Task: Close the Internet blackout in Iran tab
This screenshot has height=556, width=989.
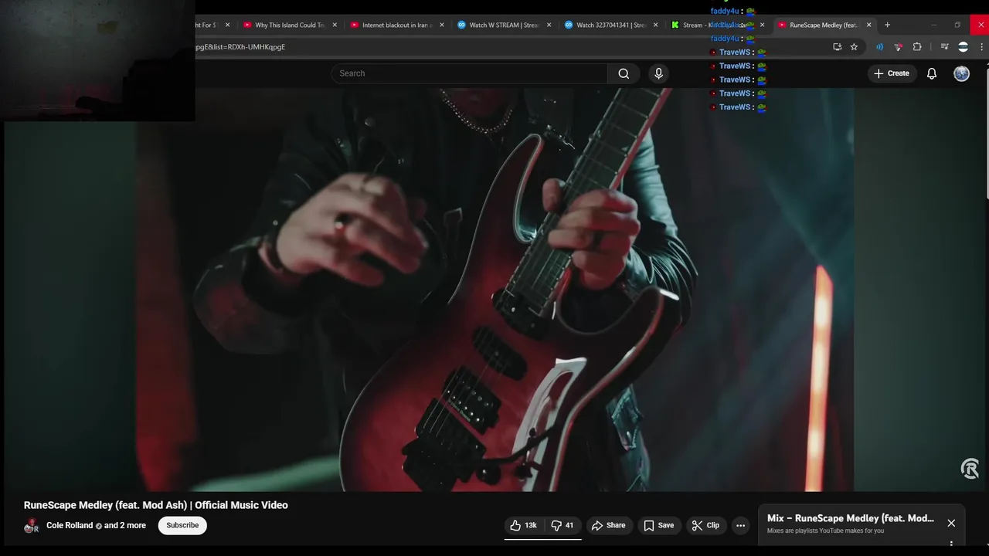Action: pos(442,25)
